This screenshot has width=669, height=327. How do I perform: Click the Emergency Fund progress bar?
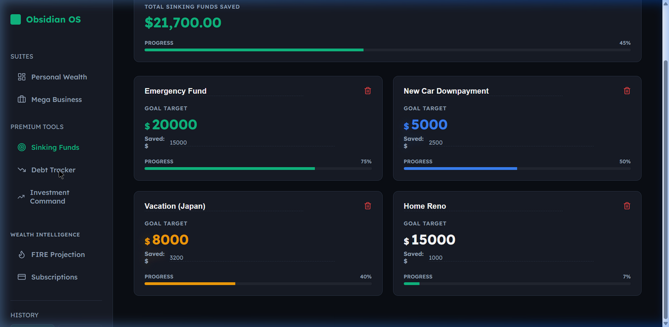tap(258, 168)
